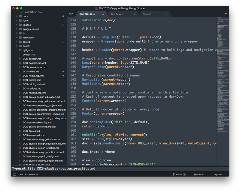The width and height of the screenshot is (240, 192).
Task: Open DDS-pricing.md in the sidebar
Action: point(32,80)
